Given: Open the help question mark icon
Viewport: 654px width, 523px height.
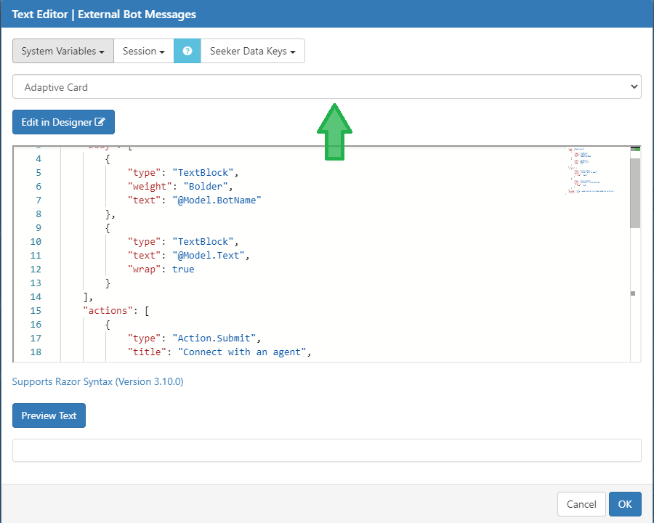Looking at the screenshot, I should click(x=187, y=51).
